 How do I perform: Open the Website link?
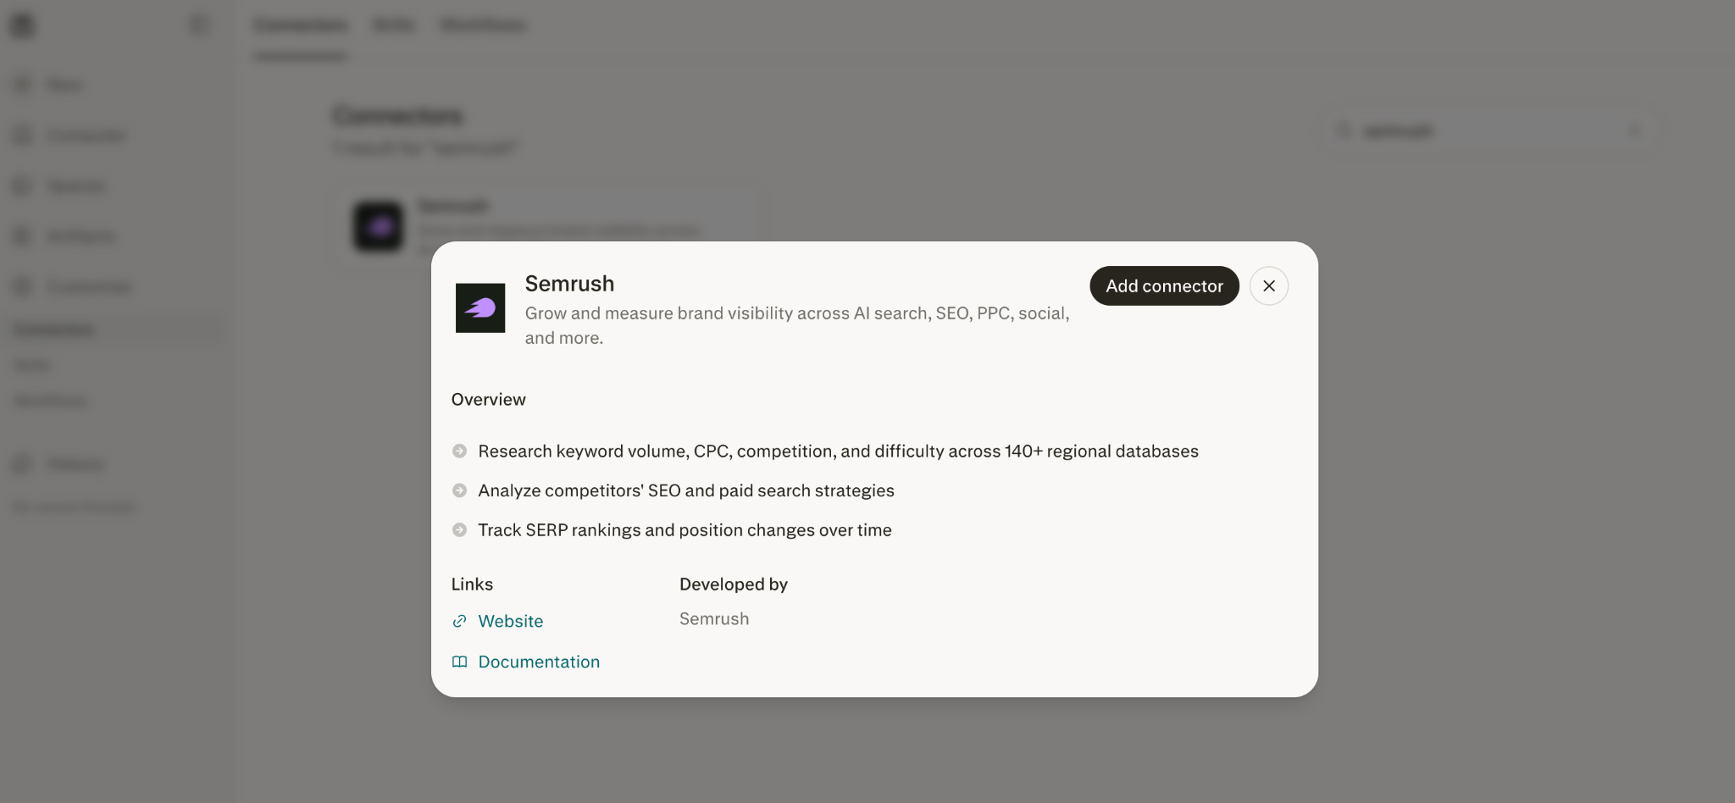click(x=510, y=621)
